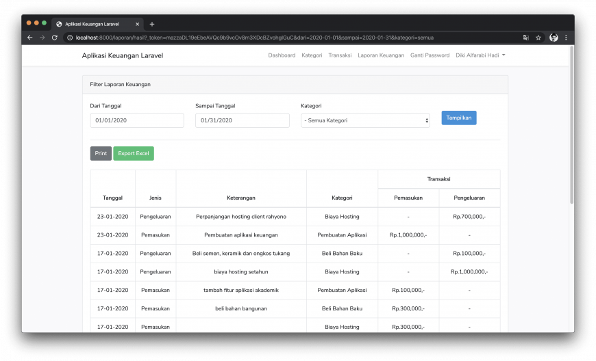Reload the page with the refresh icon
596x361 pixels.
(x=55, y=38)
